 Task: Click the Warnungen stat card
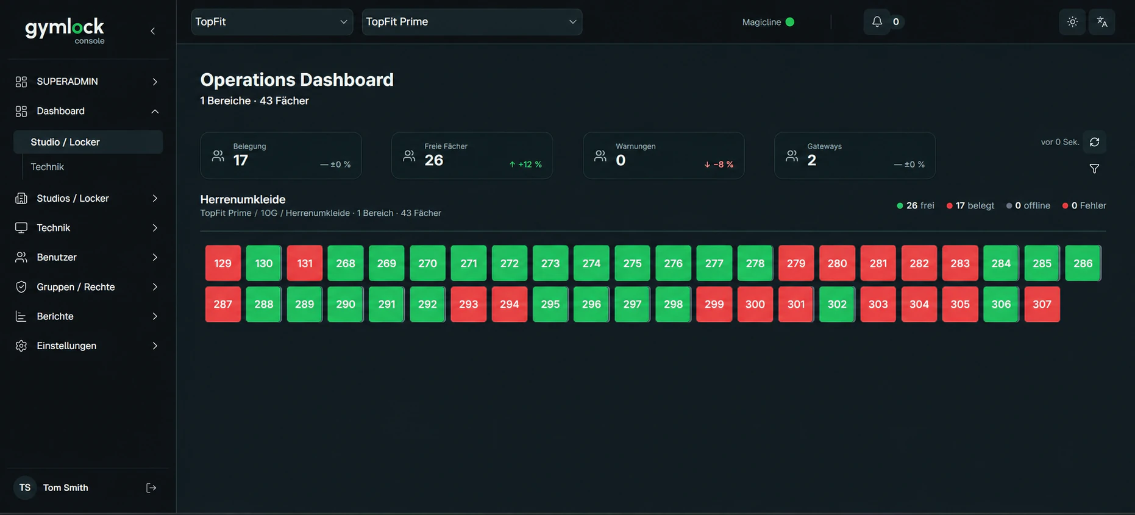pyautogui.click(x=663, y=155)
